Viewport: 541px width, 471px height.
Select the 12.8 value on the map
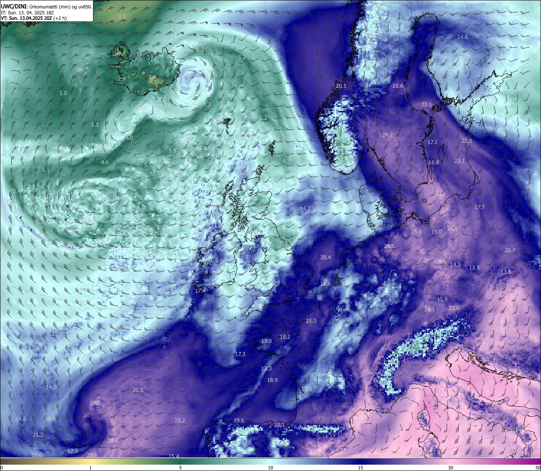click(x=73, y=451)
